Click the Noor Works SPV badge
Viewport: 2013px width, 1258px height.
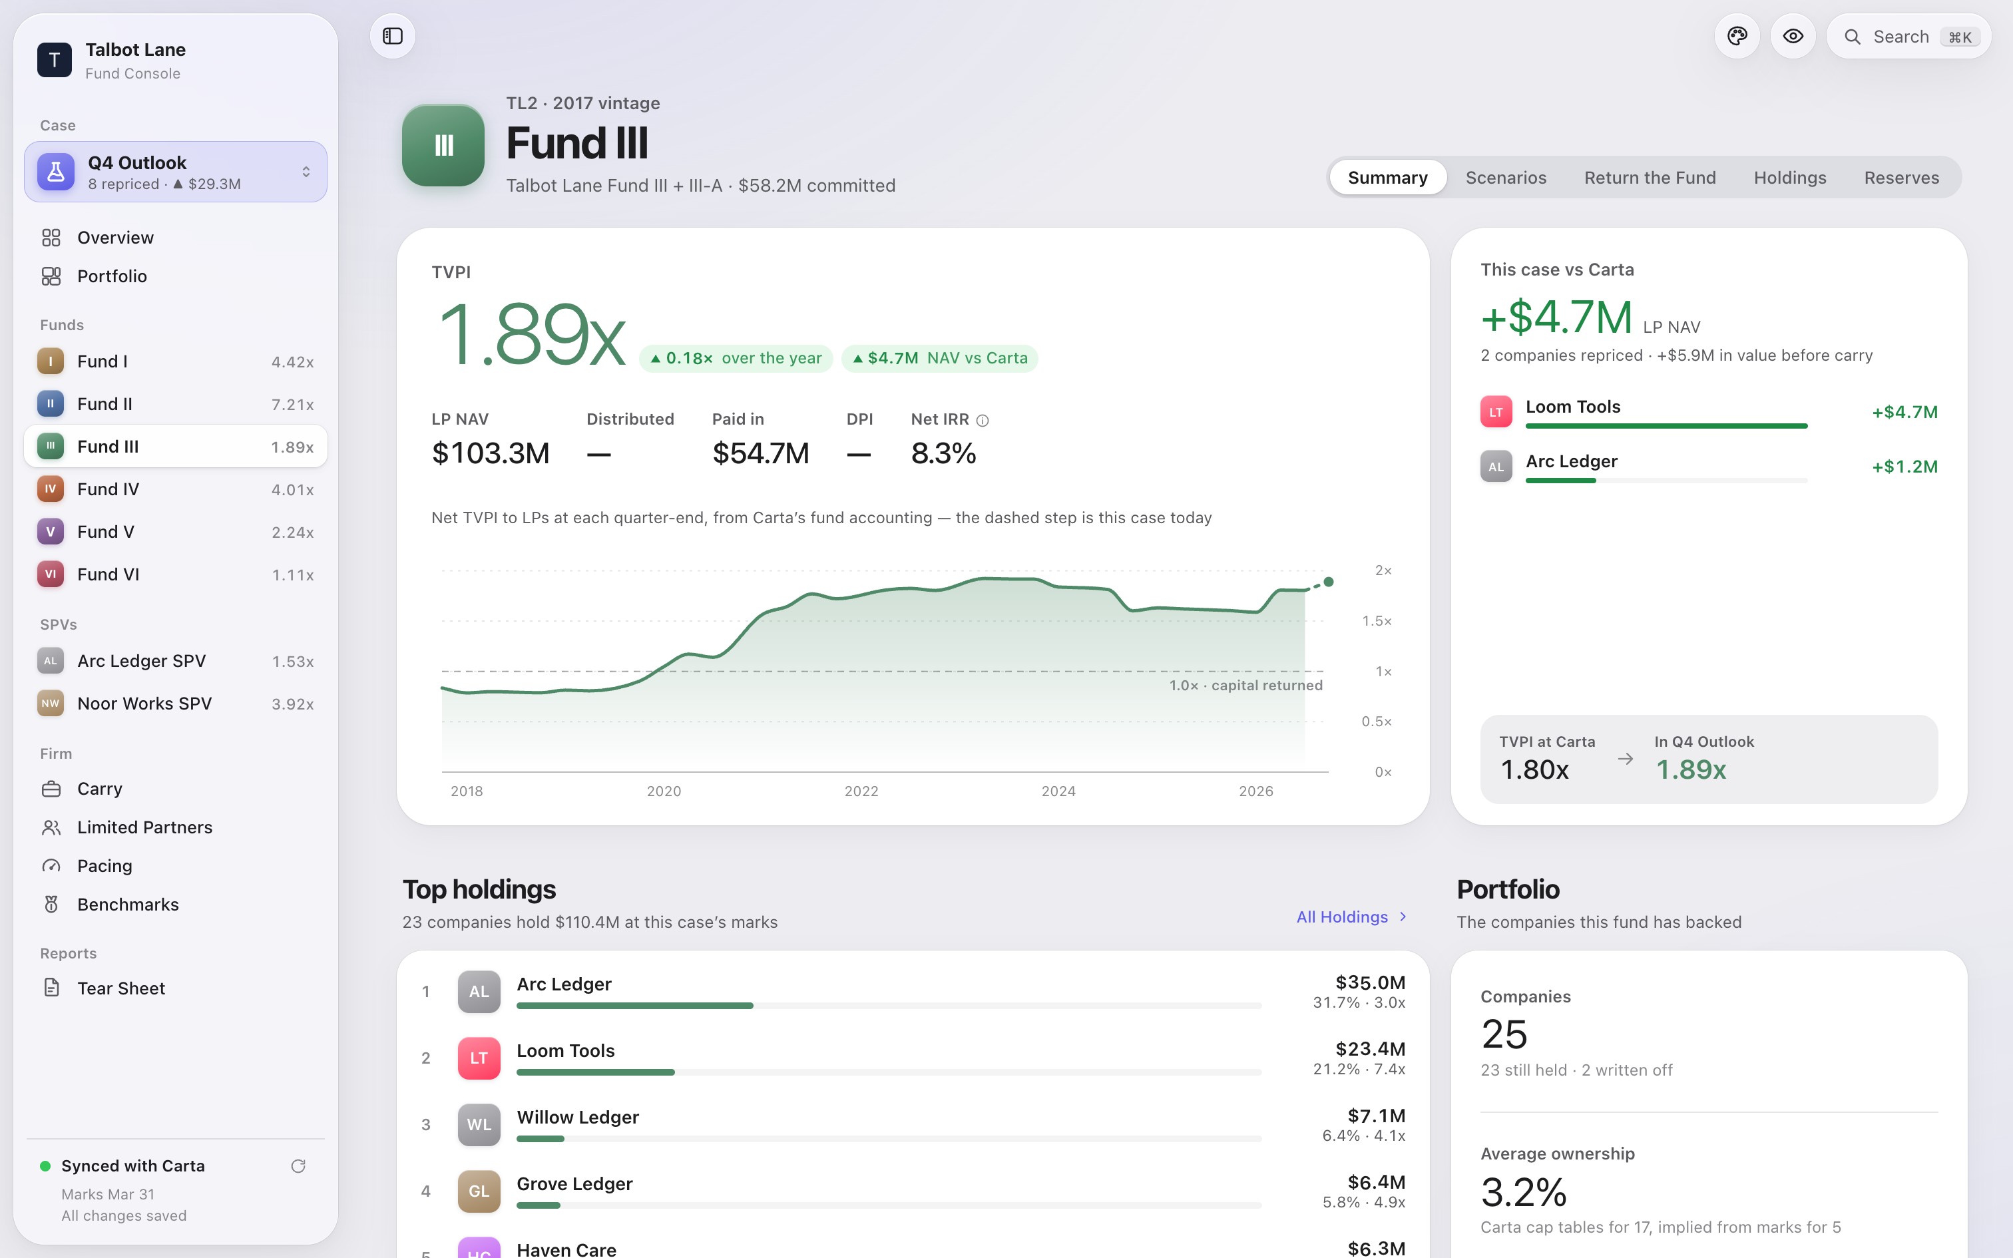(51, 703)
